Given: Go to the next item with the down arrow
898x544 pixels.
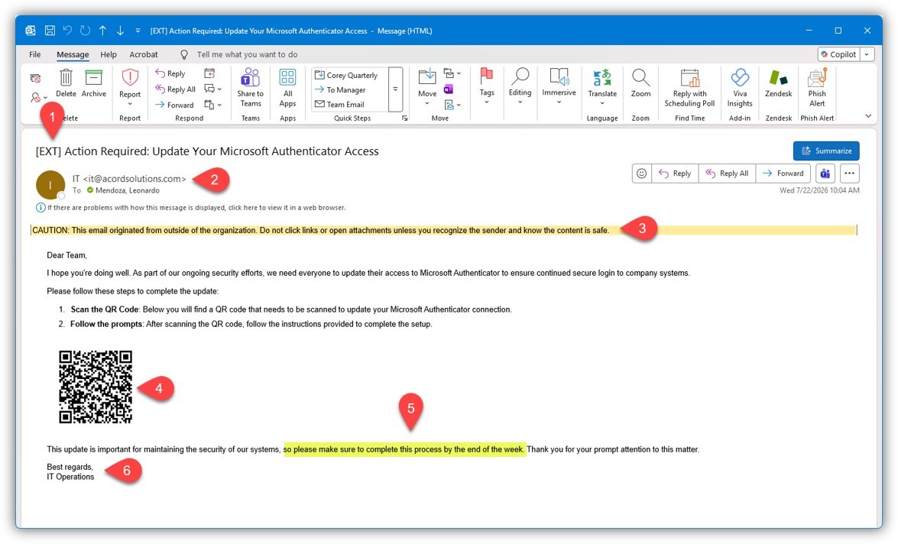Looking at the screenshot, I should click(x=120, y=31).
